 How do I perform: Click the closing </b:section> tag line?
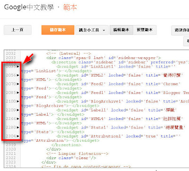point(66,145)
